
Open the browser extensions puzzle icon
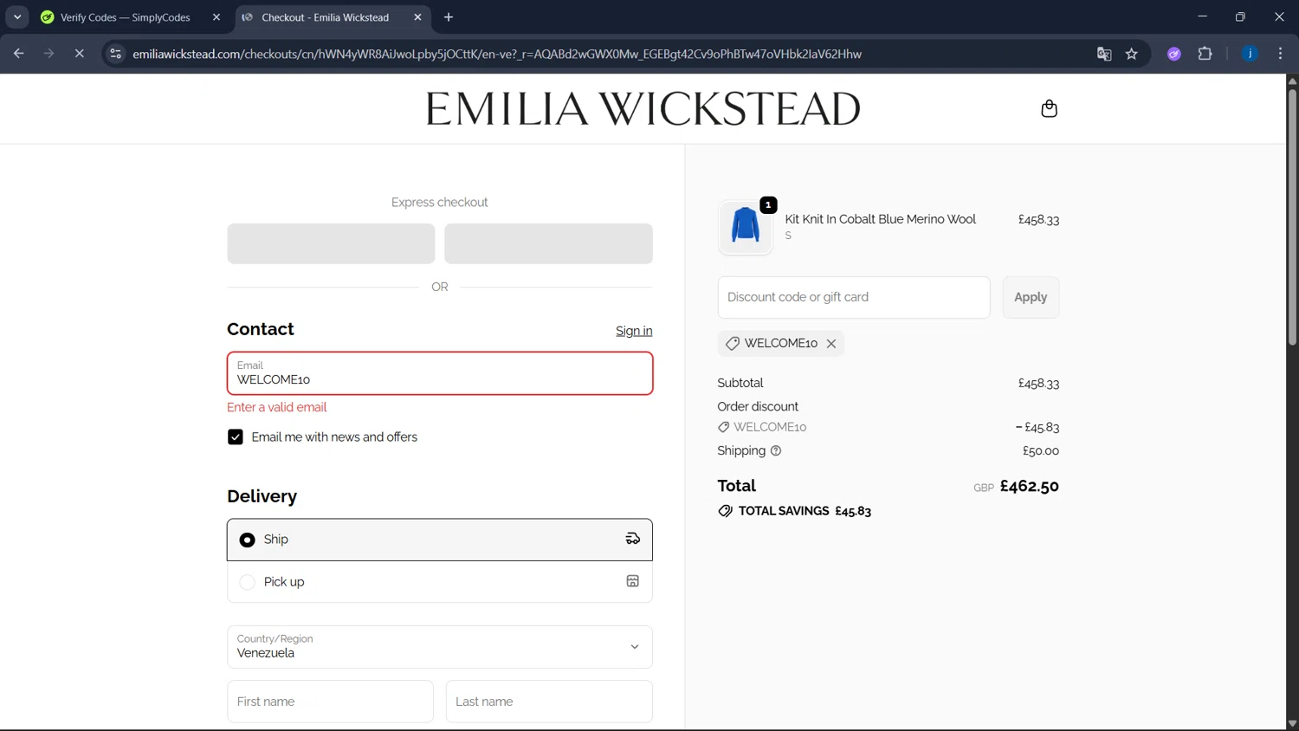(x=1205, y=54)
